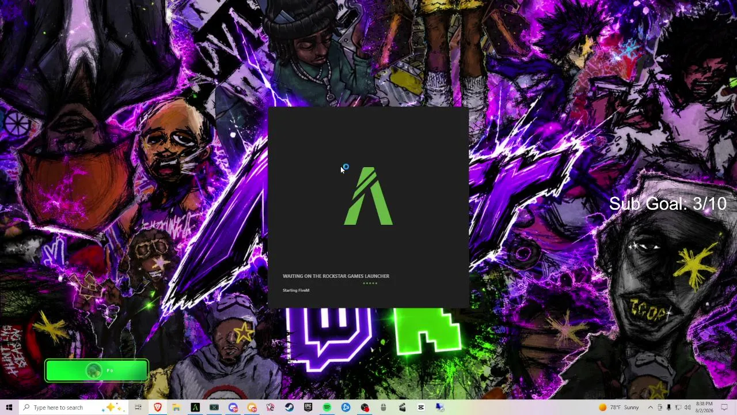Open the blue monitor icon at the taskbar's end
This screenshot has width=737, height=415.
click(x=440, y=408)
